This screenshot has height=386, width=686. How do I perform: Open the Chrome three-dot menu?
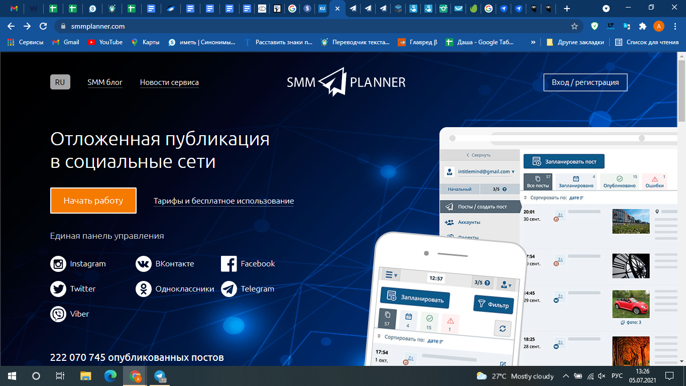[x=675, y=26]
